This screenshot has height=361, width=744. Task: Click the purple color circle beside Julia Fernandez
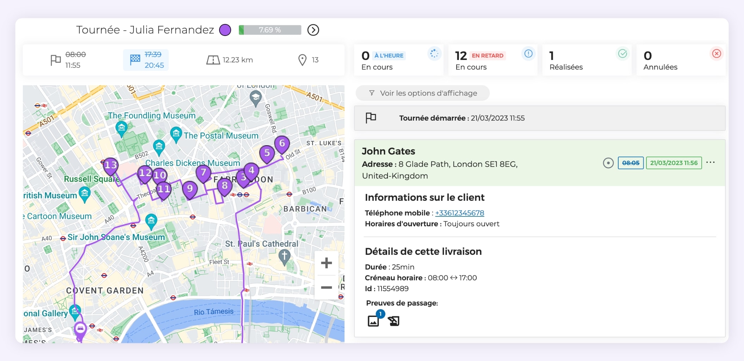(x=225, y=30)
